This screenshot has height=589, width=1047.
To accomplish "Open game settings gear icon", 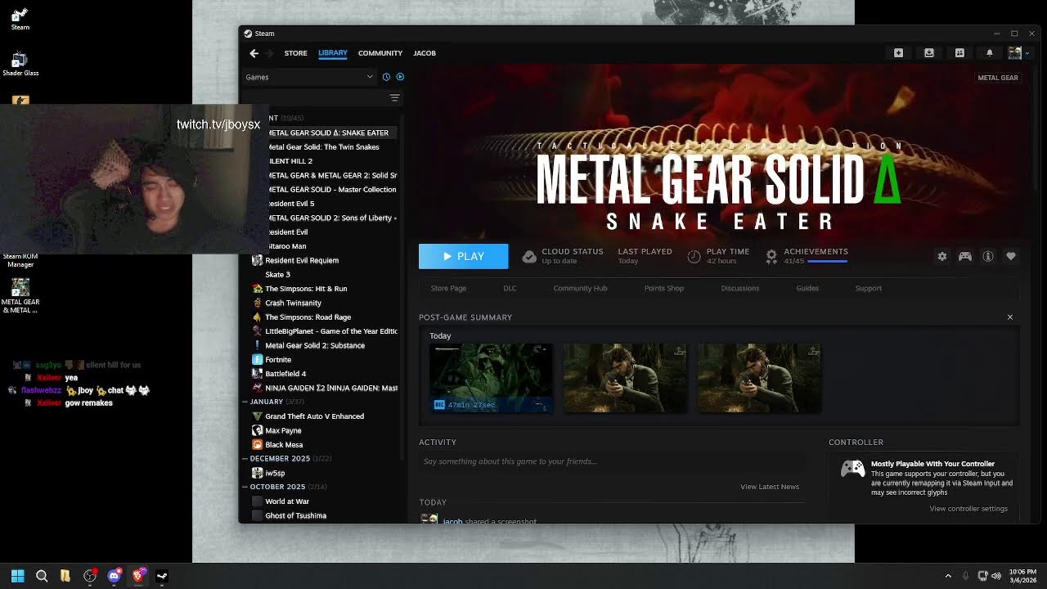I will pos(942,257).
